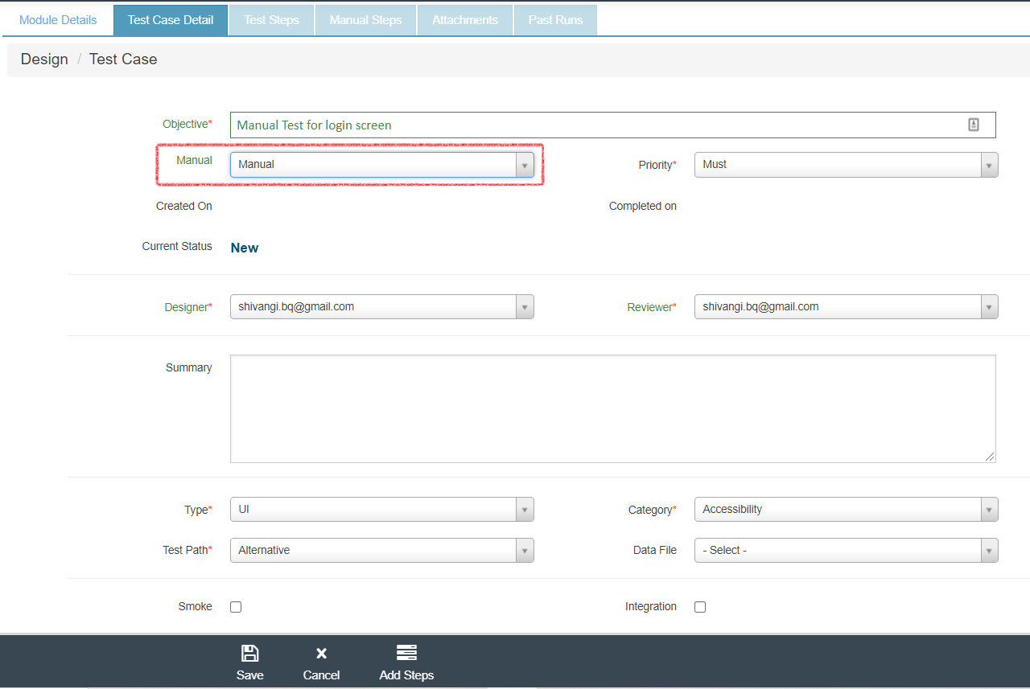Screen dimensions: 1030x689
Task: Click the Integration checkbox label
Action: pos(651,606)
